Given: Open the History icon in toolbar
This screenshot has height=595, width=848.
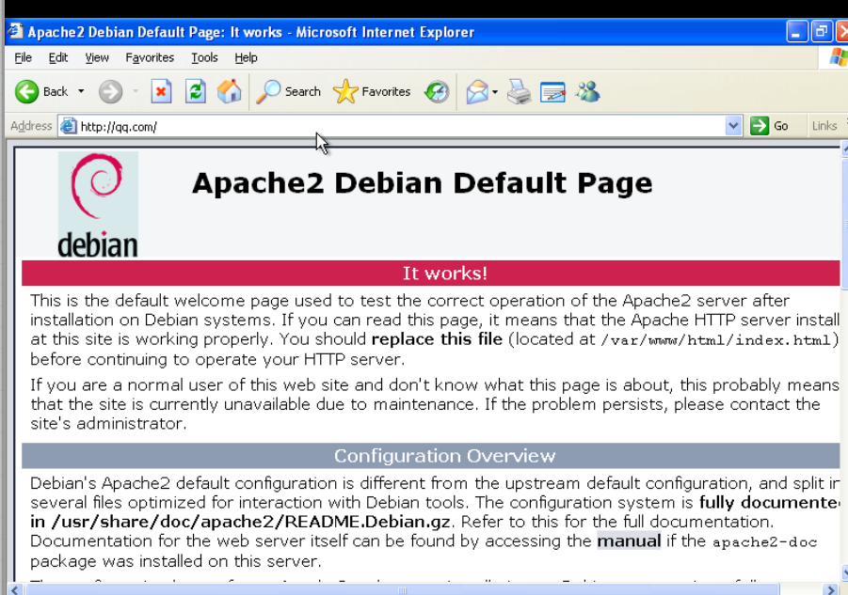Looking at the screenshot, I should (437, 92).
